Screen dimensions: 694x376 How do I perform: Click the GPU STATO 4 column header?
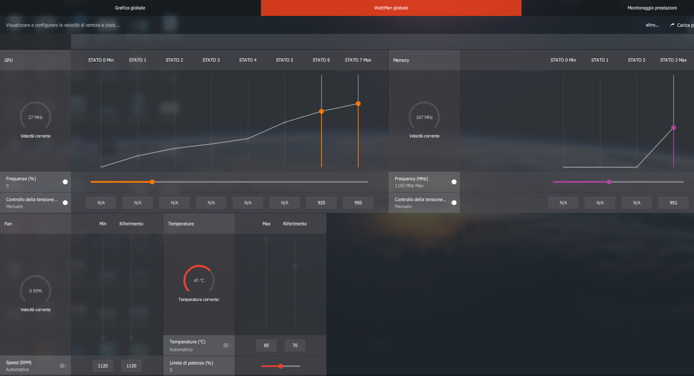(x=248, y=60)
